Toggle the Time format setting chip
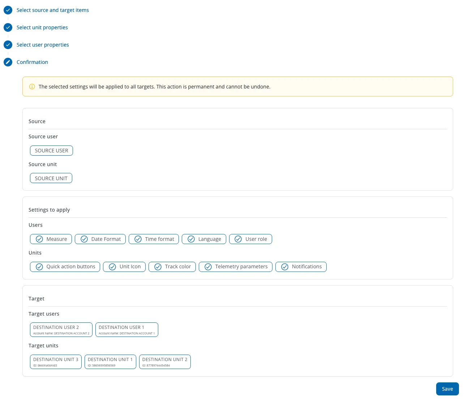 click(154, 239)
